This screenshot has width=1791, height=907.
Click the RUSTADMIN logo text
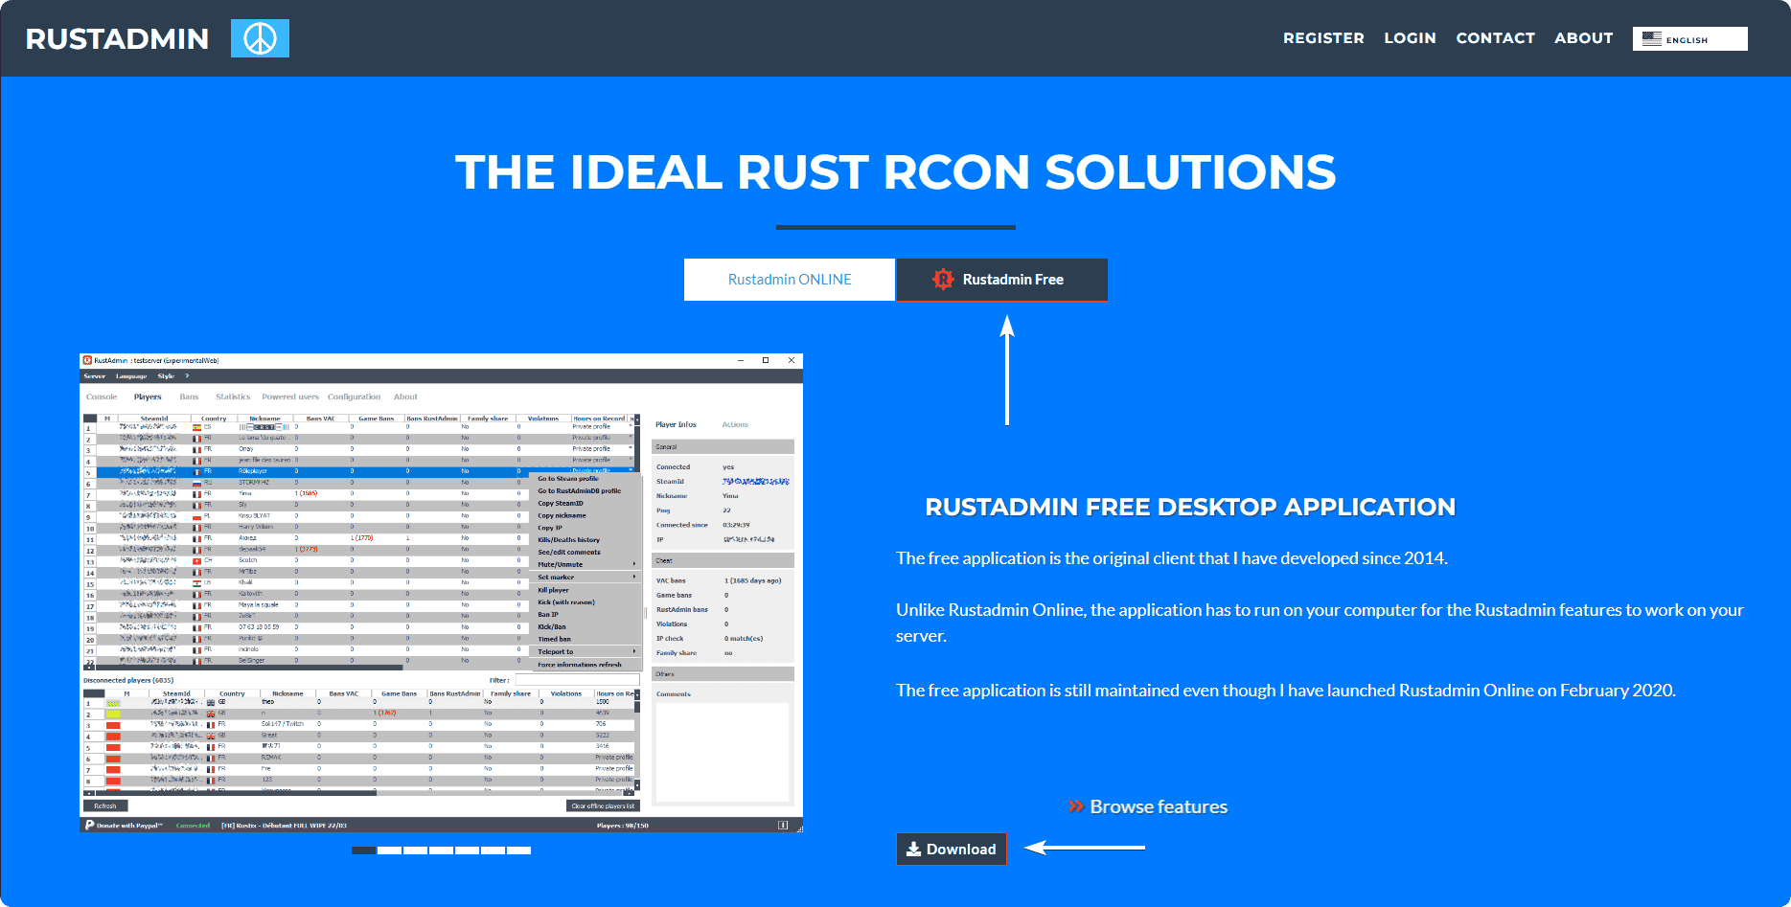[x=117, y=38]
